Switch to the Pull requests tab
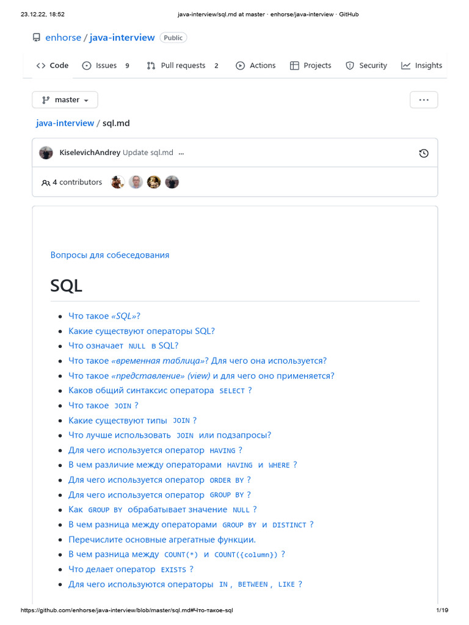The height and width of the screenshot is (625, 469). point(183,66)
